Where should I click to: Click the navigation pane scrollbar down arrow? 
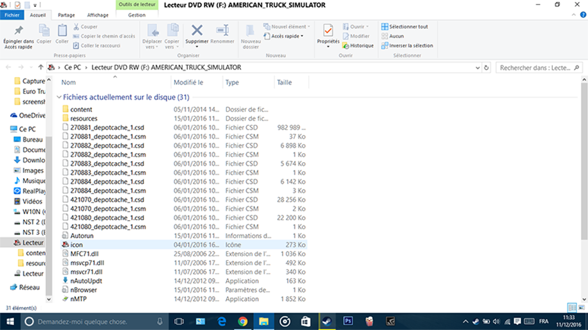click(x=49, y=299)
